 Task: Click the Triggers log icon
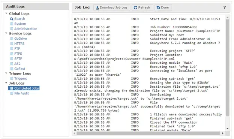coord(12,78)
